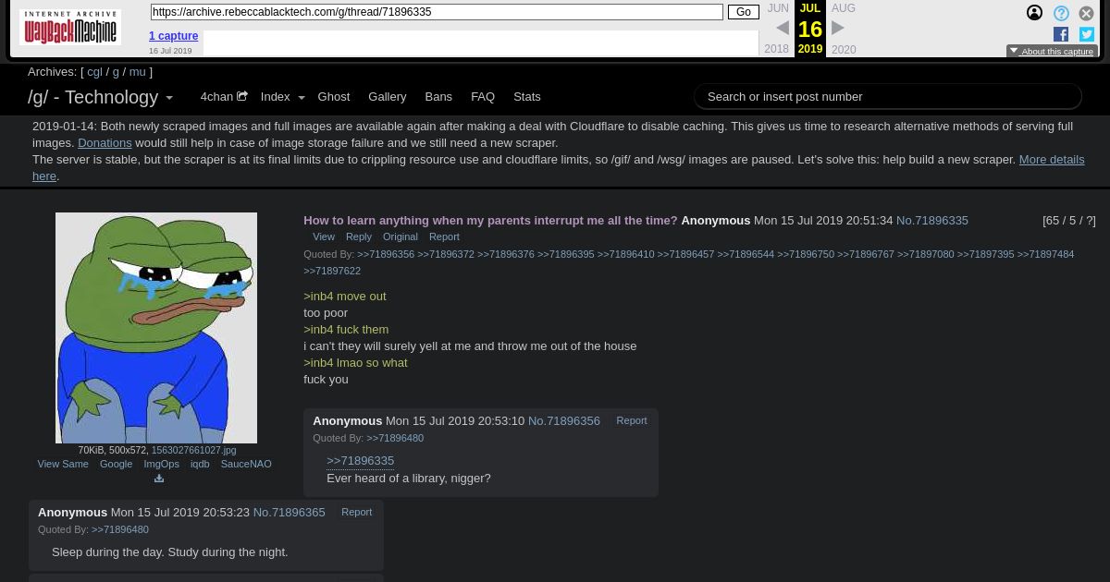
Task: Open the Bans menu item
Action: click(x=438, y=96)
